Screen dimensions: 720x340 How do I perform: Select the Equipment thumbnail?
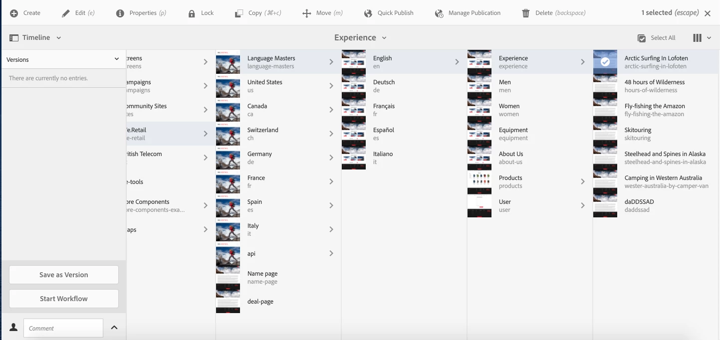[480, 134]
